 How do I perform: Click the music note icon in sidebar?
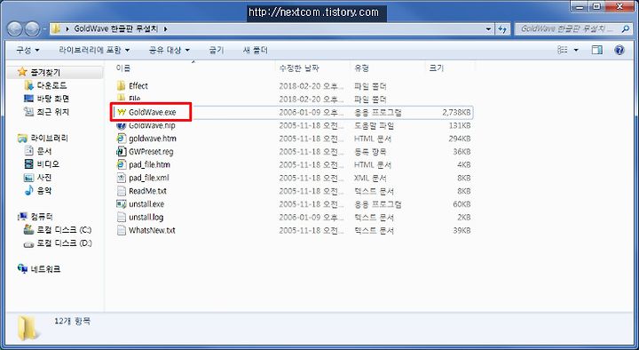[x=28, y=190]
